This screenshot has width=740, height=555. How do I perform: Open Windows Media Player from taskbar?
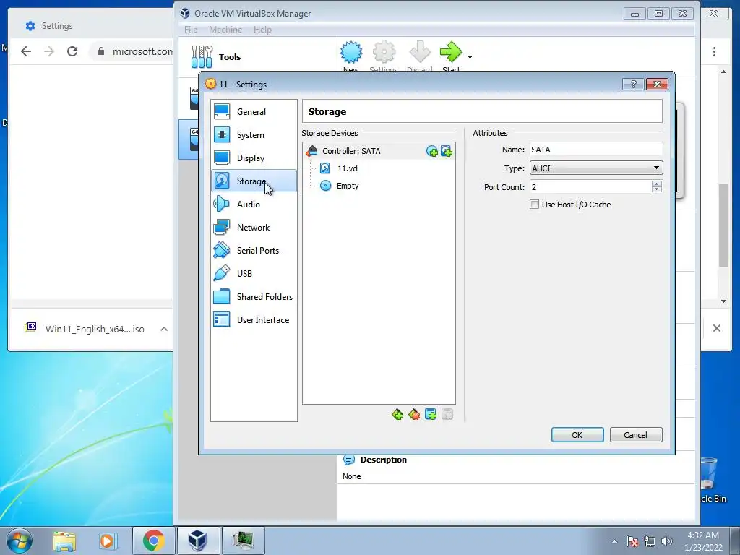coord(108,541)
